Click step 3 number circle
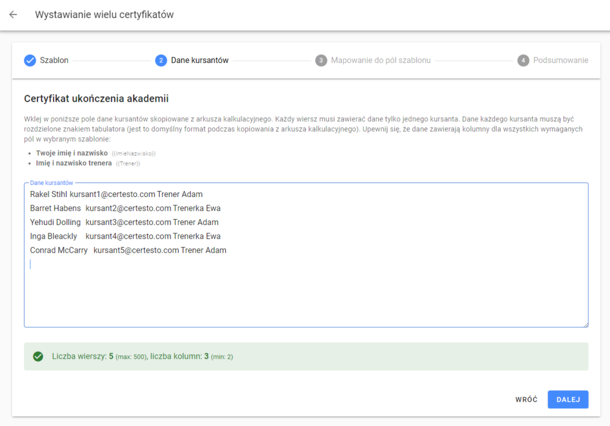Viewport: 610px width, 426px height. pos(321,60)
